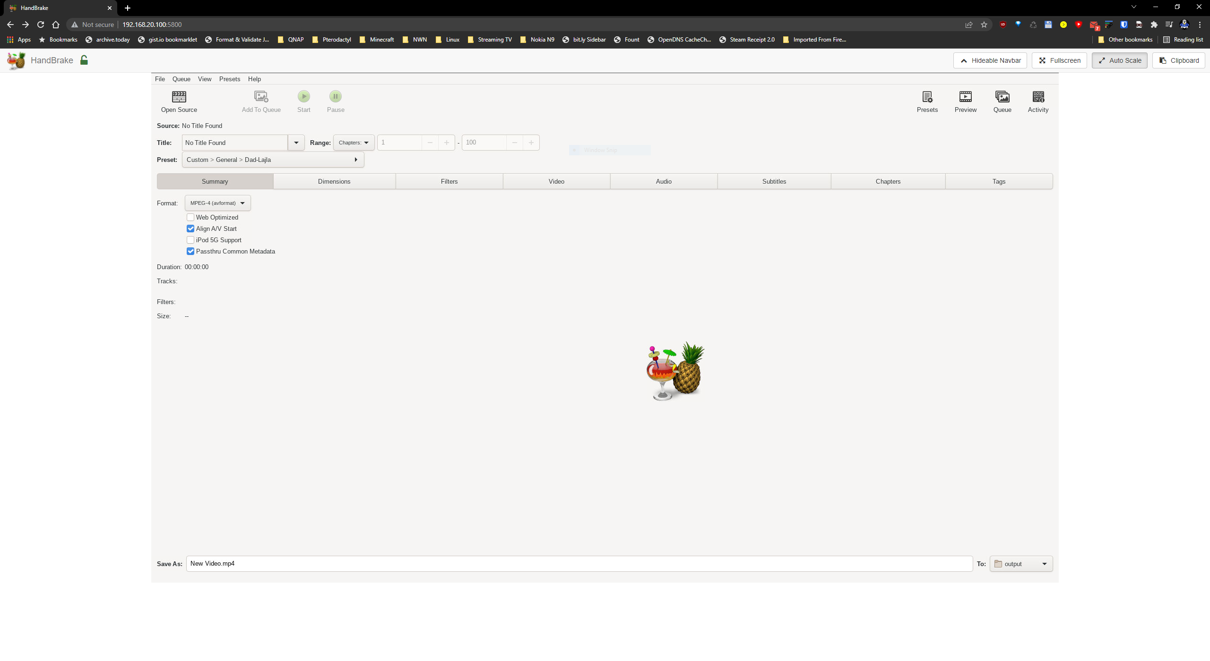Click the Add To Queue icon
The height and width of the screenshot is (661, 1210).
(261, 97)
